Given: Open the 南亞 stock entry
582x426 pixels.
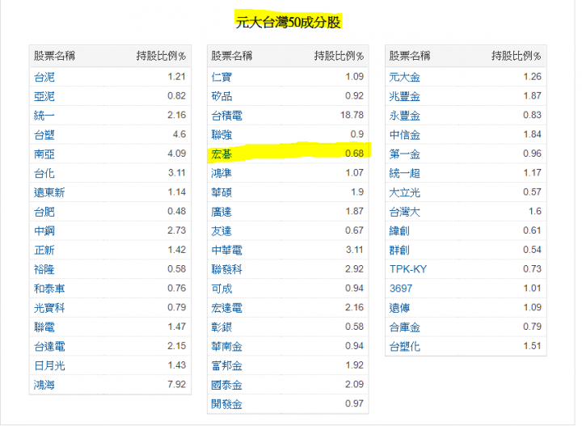Looking at the screenshot, I should pos(44,154).
